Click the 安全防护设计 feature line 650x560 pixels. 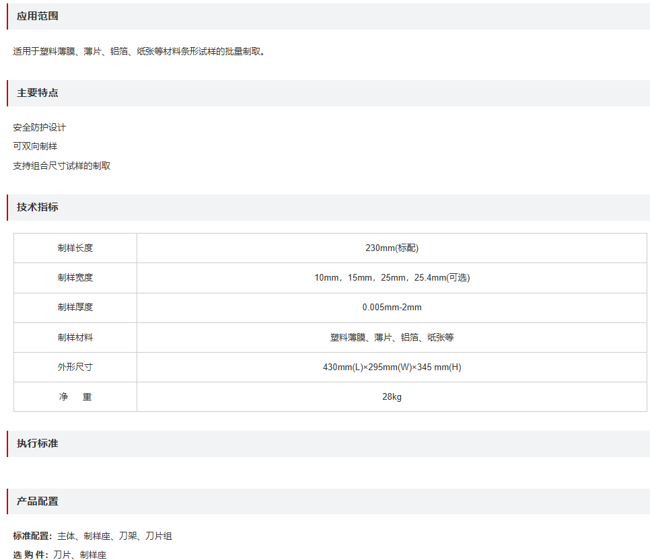click(40, 127)
